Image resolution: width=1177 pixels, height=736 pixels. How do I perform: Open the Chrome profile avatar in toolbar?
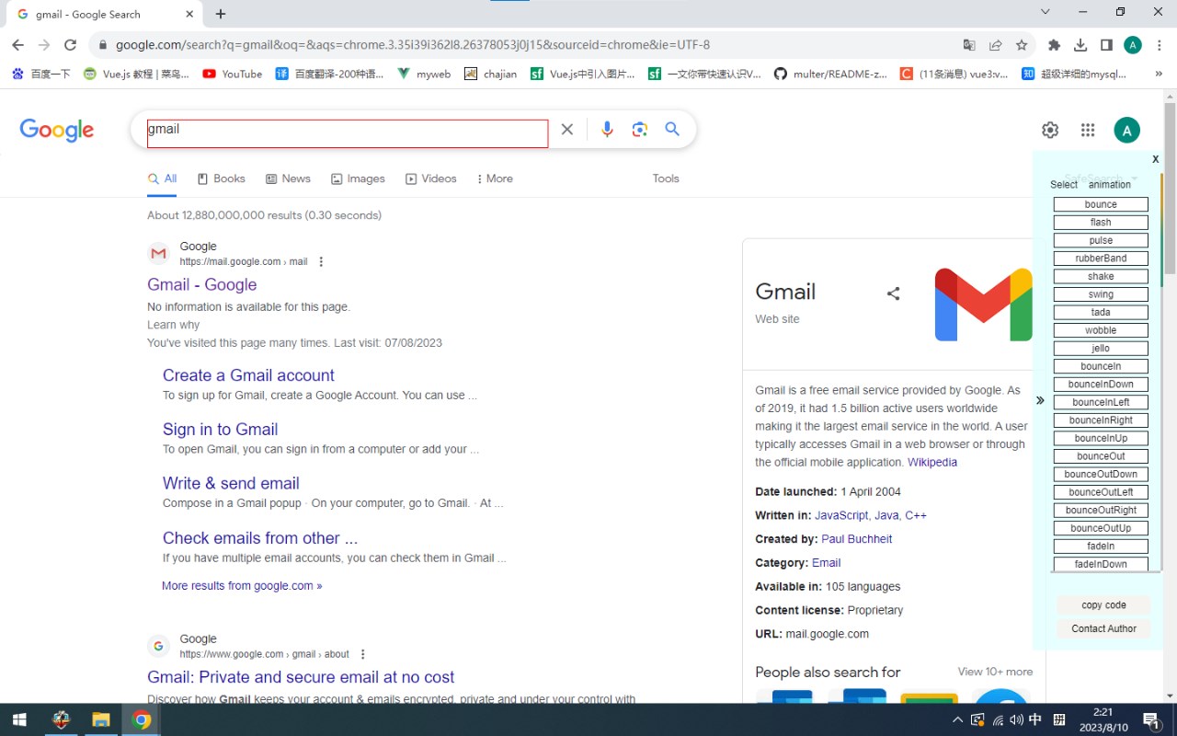click(x=1133, y=45)
